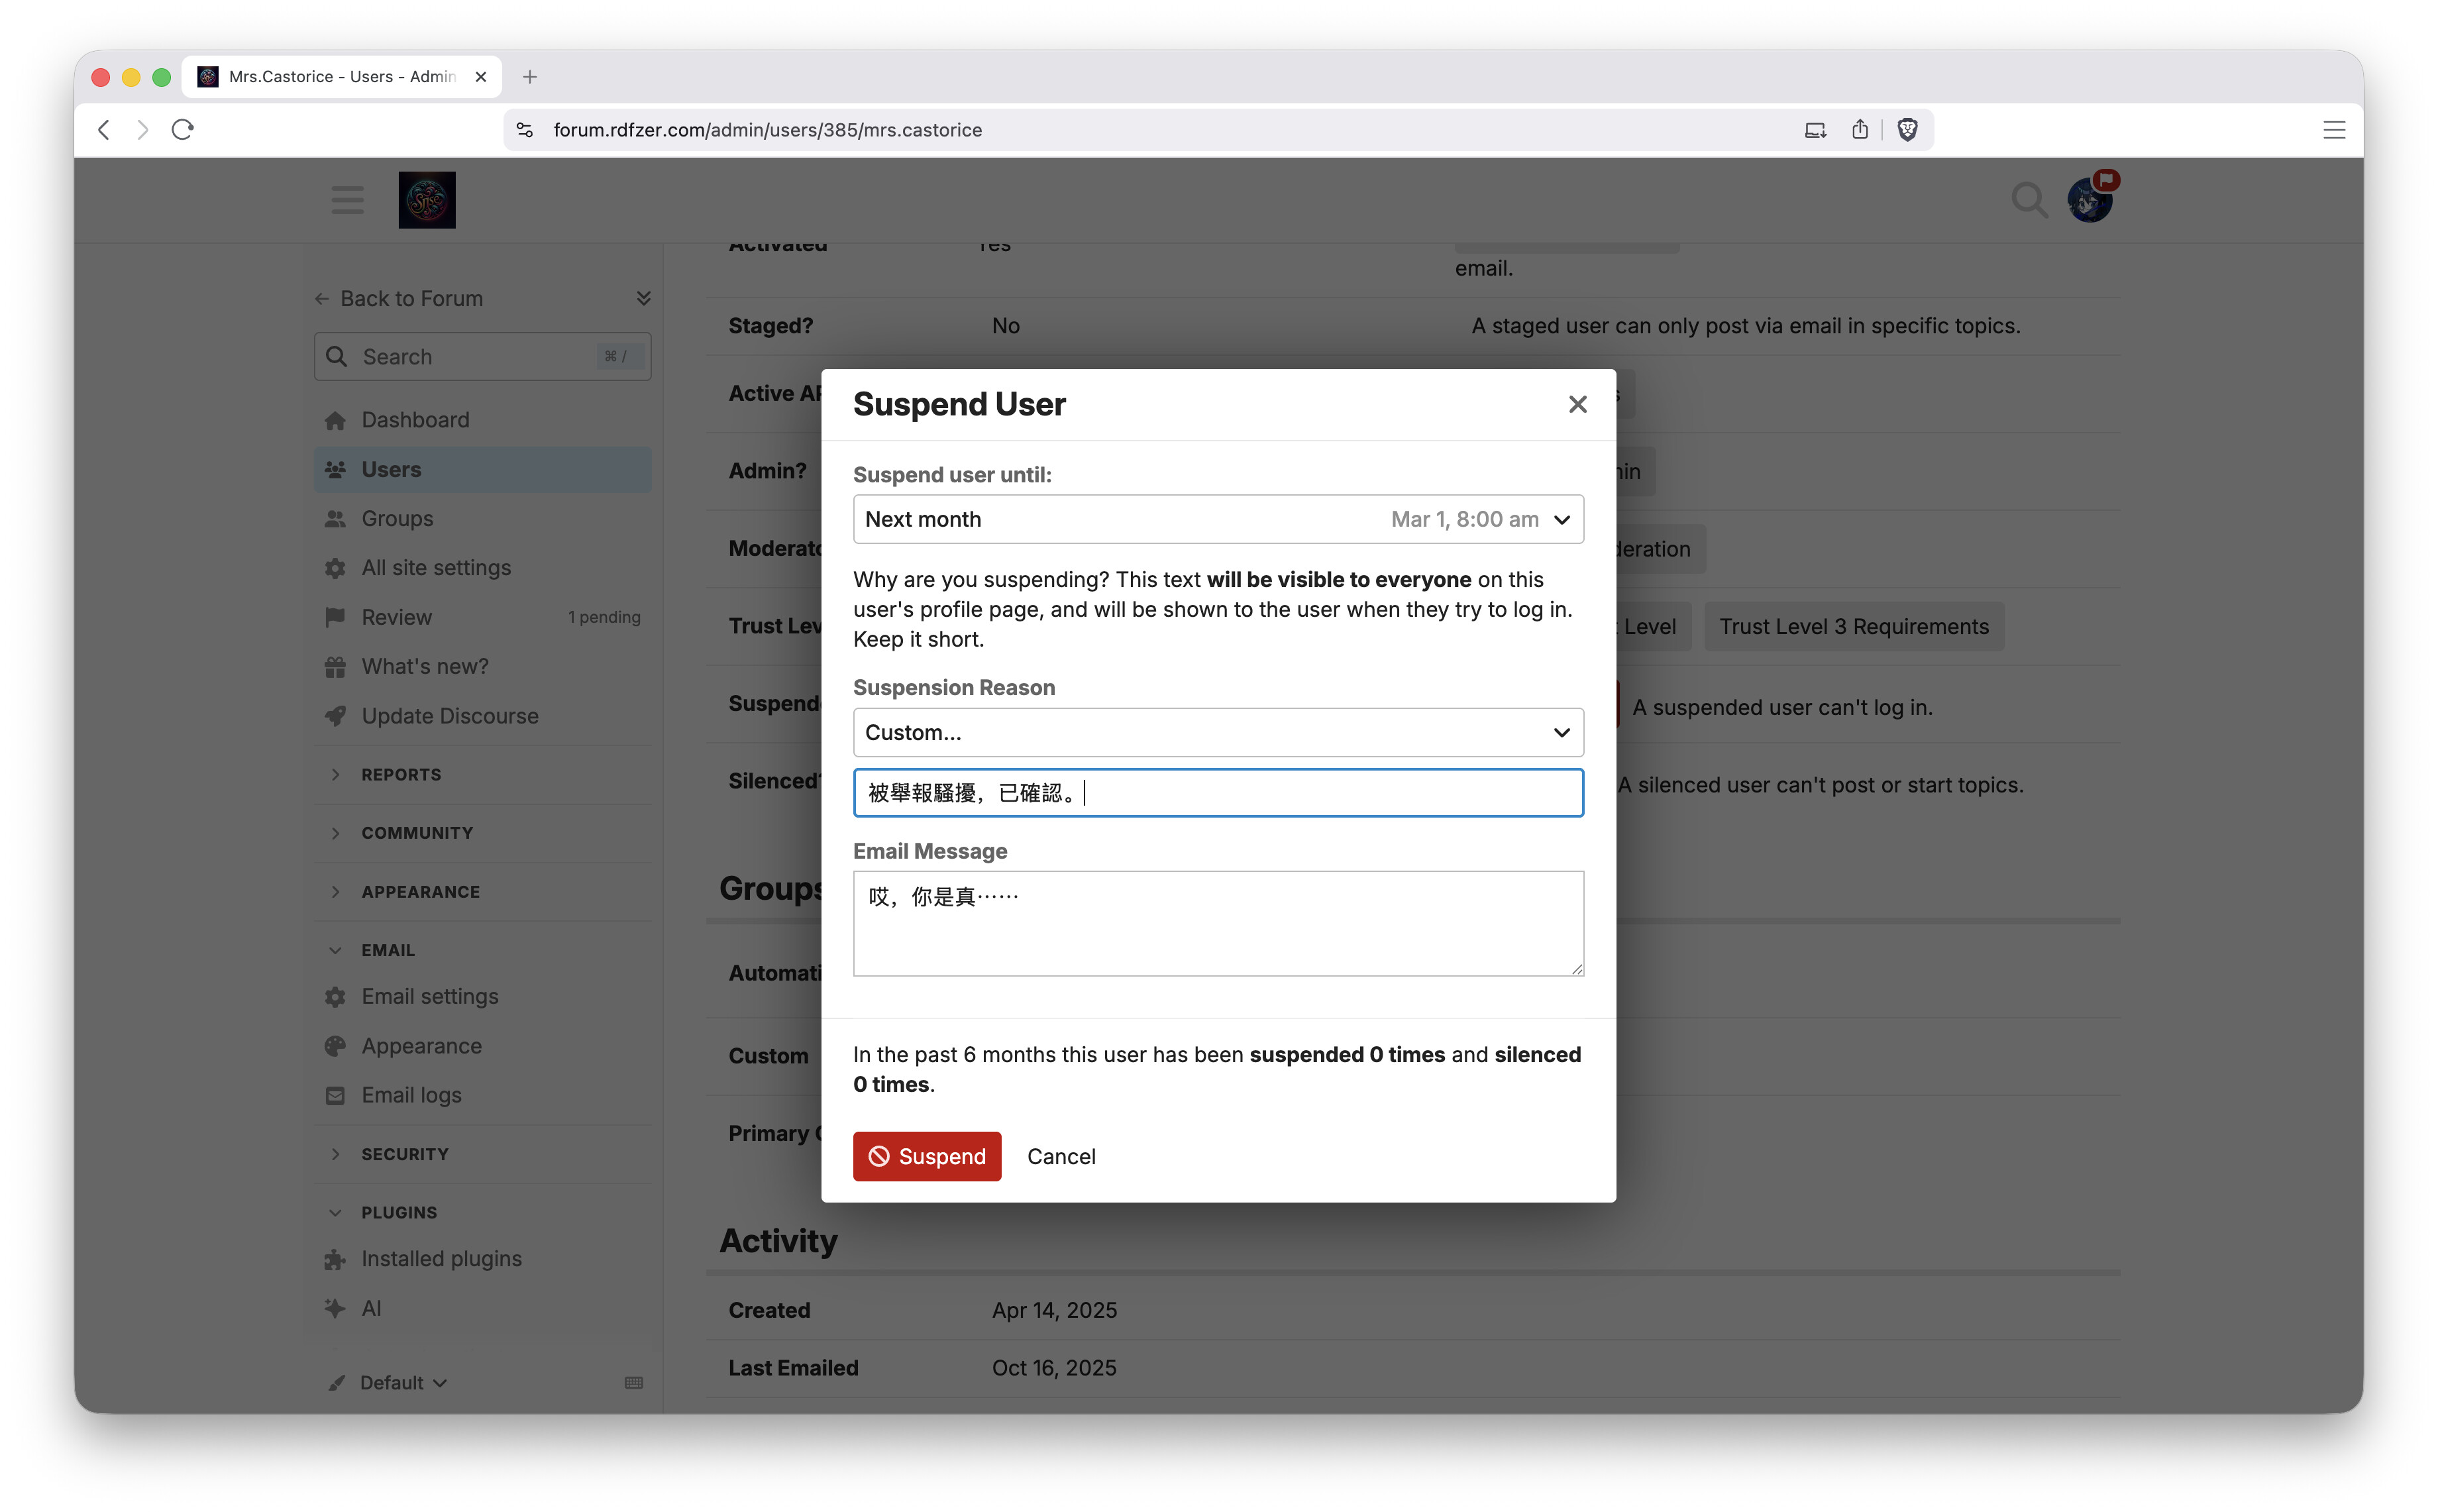Expand the Reports sidebar section
The height and width of the screenshot is (1512, 2438).
pos(401,774)
